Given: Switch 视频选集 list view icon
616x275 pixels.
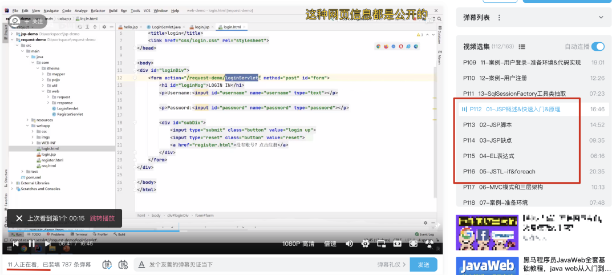Looking at the screenshot, I should [522, 47].
